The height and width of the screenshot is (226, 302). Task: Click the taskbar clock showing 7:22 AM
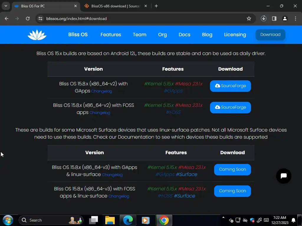point(280,220)
